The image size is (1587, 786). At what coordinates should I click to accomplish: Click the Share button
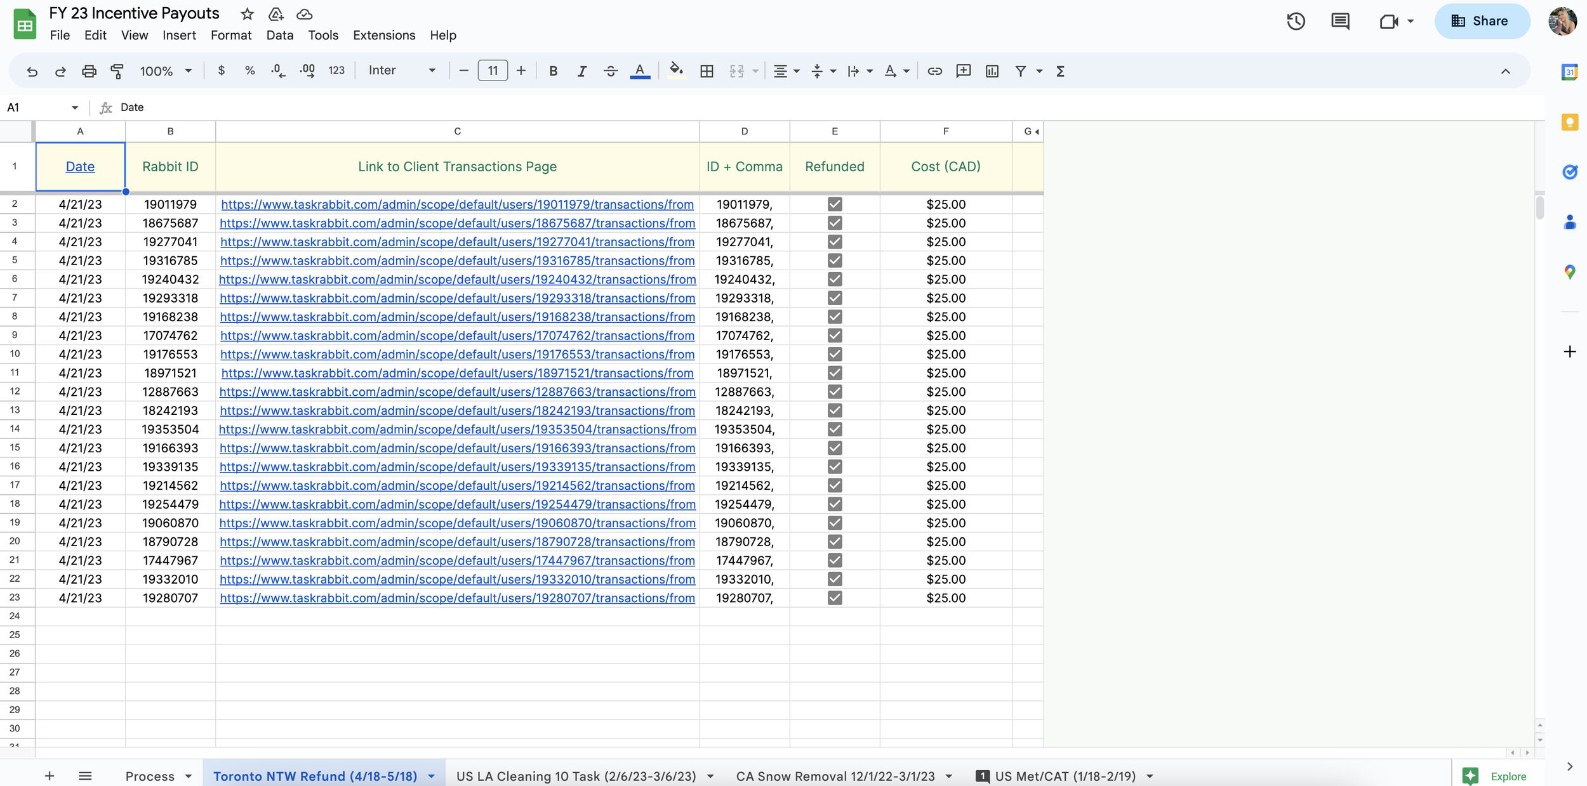click(x=1482, y=21)
